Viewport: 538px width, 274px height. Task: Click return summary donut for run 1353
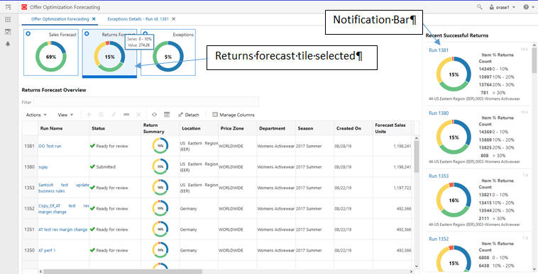(160, 188)
